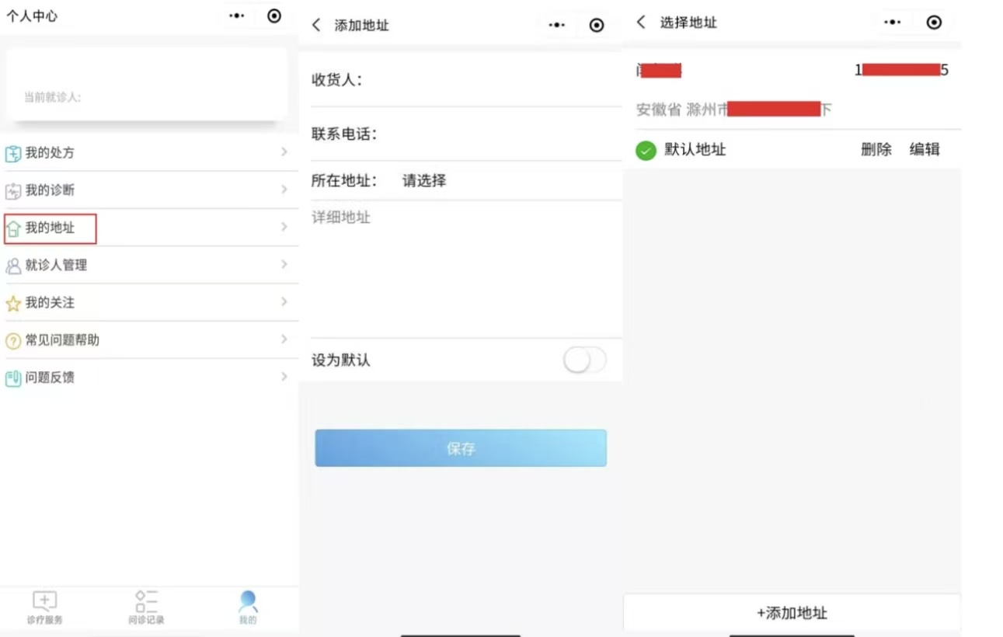The width and height of the screenshot is (1003, 637).
Task: Open the 所在地址 请选择 region picker
Action: (x=424, y=181)
